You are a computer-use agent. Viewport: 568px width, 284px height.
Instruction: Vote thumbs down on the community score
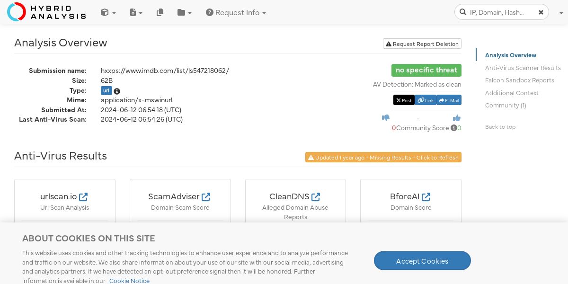[x=386, y=118]
